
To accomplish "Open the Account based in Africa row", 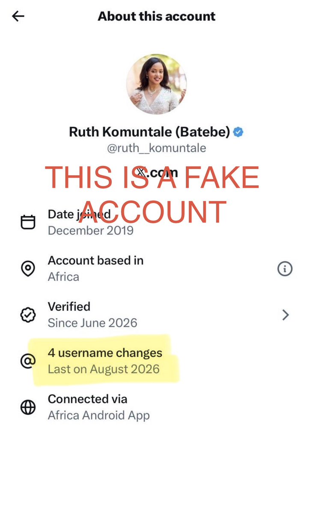I will point(156,269).
